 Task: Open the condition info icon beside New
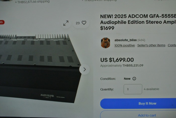click(134, 78)
